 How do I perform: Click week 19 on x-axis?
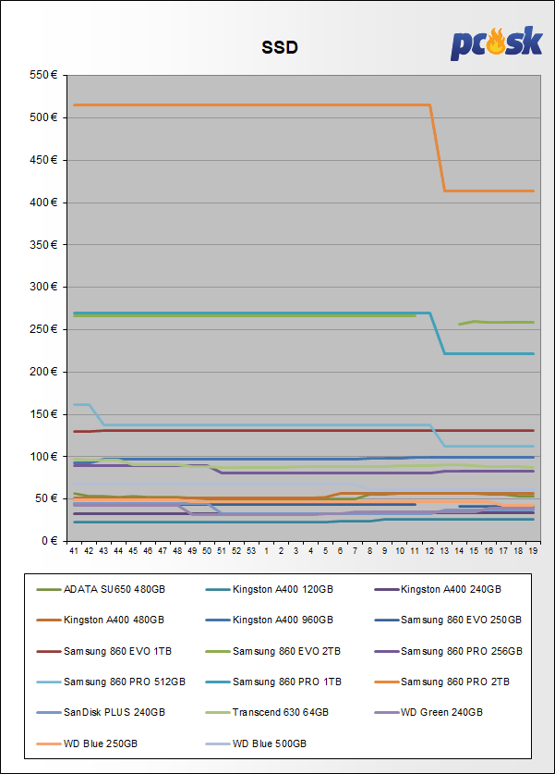[x=533, y=551]
